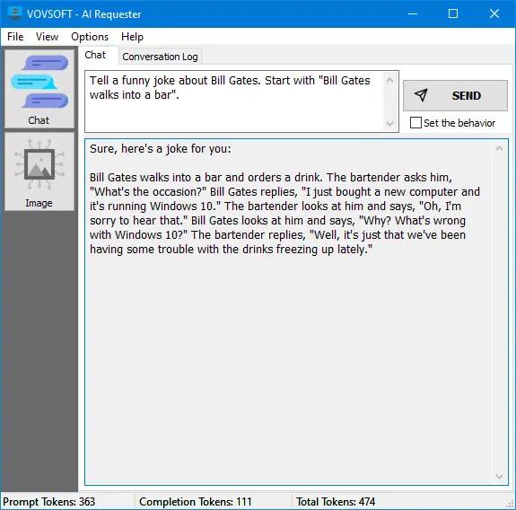Click down arrow of prompt box scrollbar
Image resolution: width=516 pixels, height=510 pixels.
[x=390, y=124]
